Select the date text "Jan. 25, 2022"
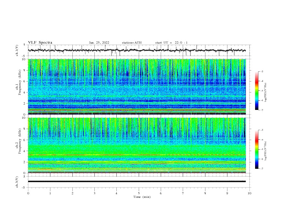 99,43
